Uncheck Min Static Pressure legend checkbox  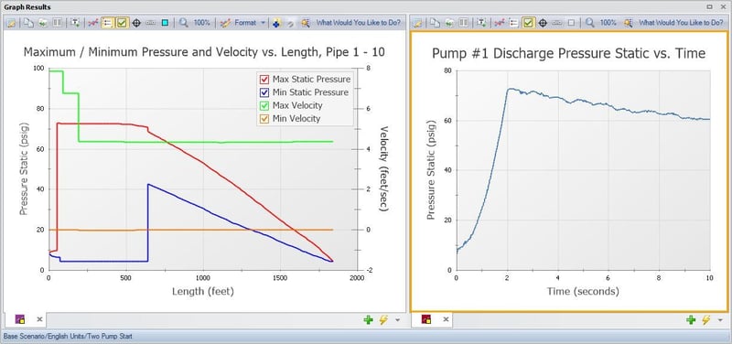(264, 92)
